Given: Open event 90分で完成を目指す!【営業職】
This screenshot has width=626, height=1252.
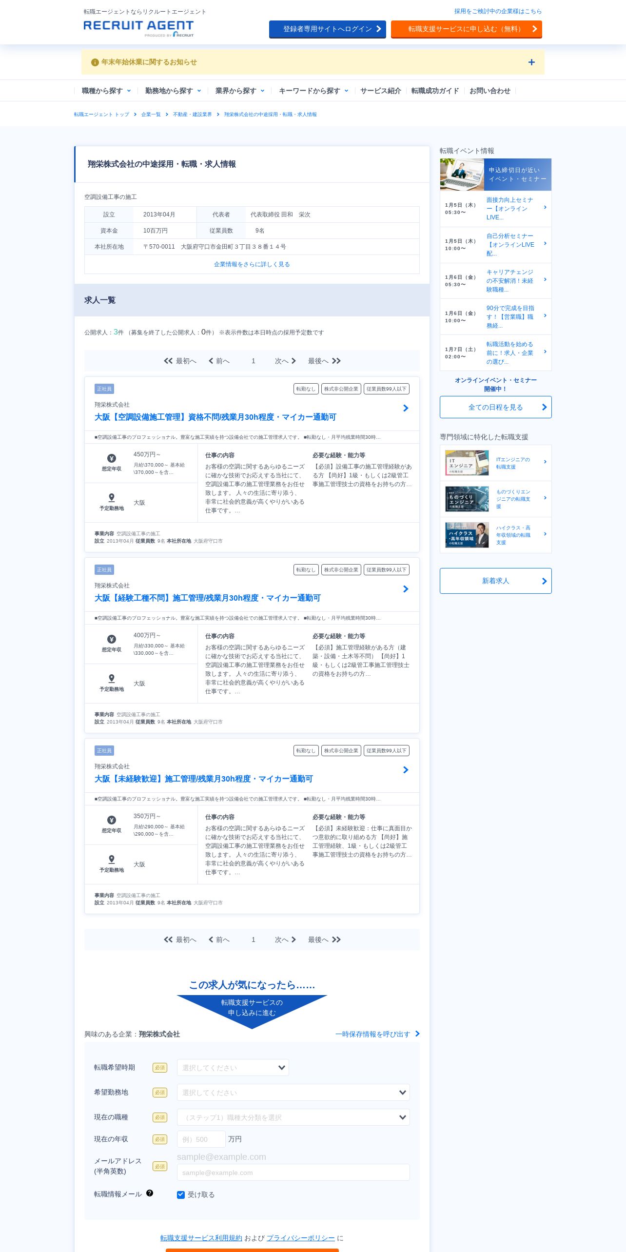Looking at the screenshot, I should click(x=496, y=317).
